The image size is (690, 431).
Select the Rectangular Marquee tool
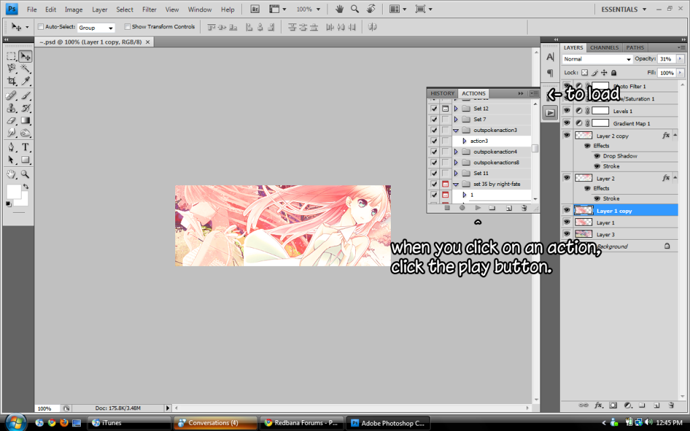tap(11, 57)
